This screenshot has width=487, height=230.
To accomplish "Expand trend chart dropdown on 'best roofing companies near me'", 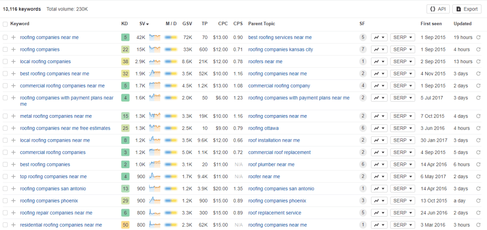I will point(379,74).
